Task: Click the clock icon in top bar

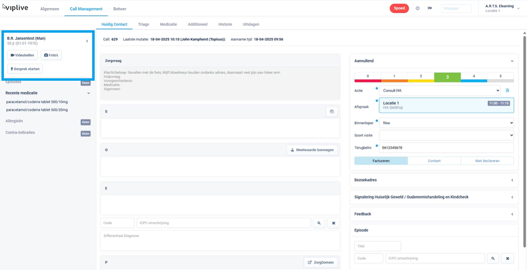Action: [417, 9]
